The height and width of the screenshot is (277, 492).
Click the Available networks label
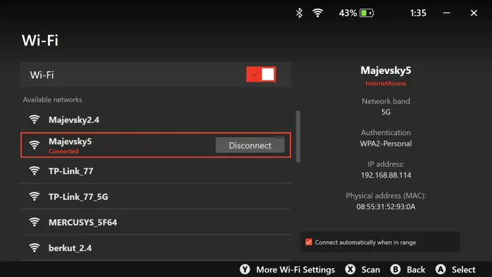(x=53, y=100)
